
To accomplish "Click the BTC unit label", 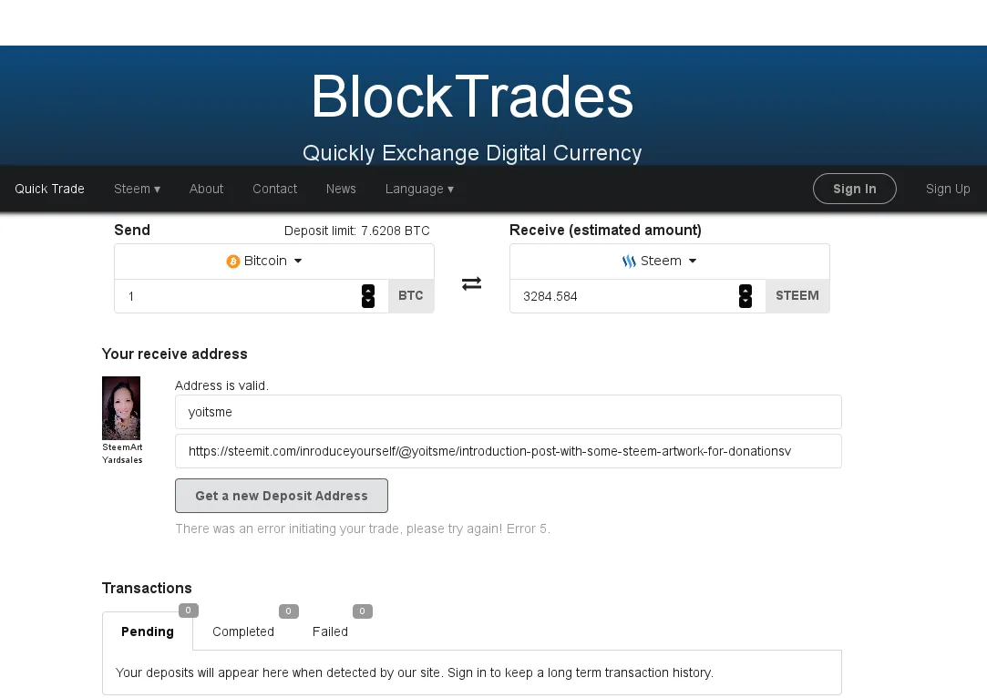I will (x=410, y=296).
